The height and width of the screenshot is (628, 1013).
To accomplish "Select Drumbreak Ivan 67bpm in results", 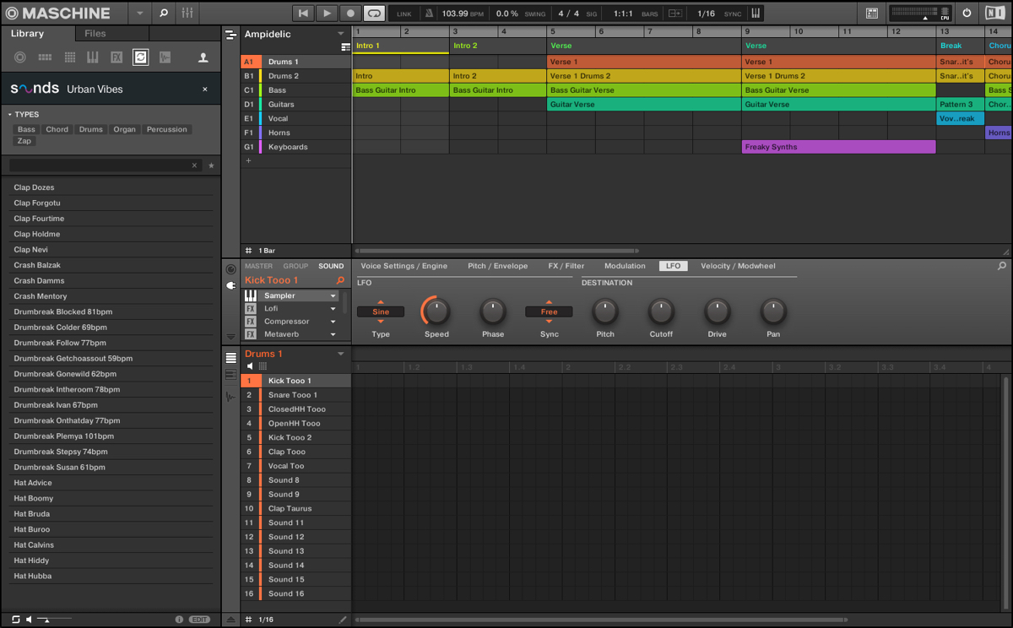I will pyautogui.click(x=110, y=405).
